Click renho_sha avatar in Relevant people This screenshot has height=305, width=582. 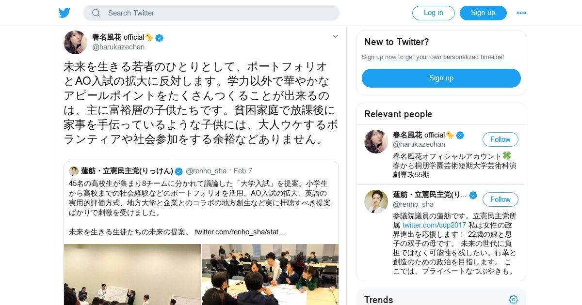(376, 201)
